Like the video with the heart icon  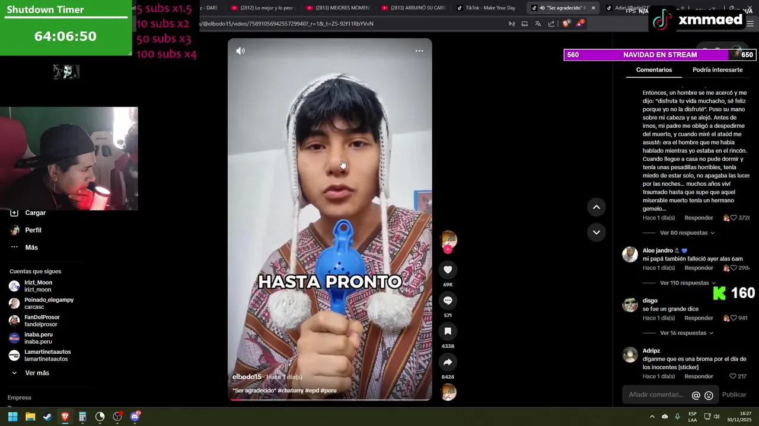[448, 270]
